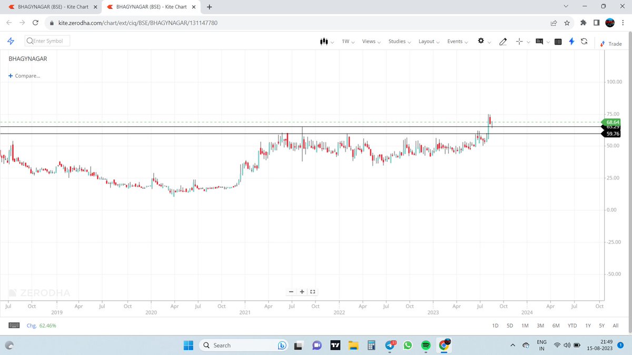
Task: Open a new Chrome tab
Action: (209, 7)
